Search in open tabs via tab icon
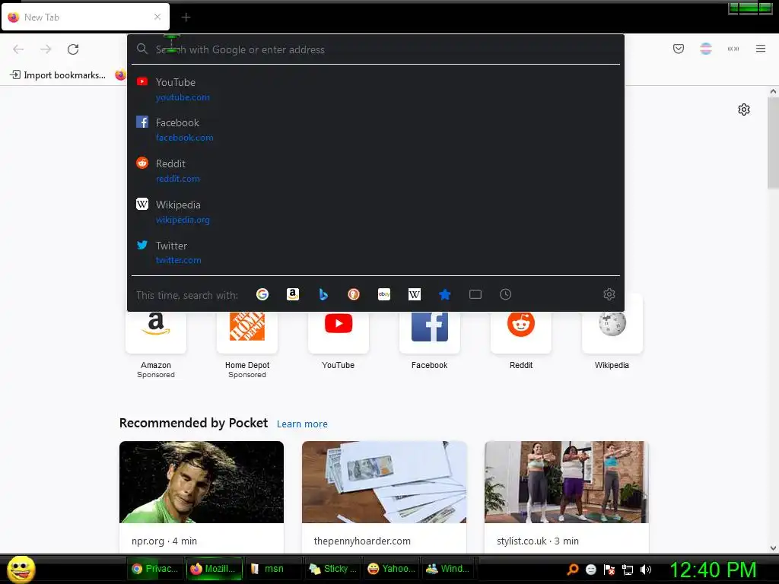Screen dimensions: 779x584 [x=475, y=294]
